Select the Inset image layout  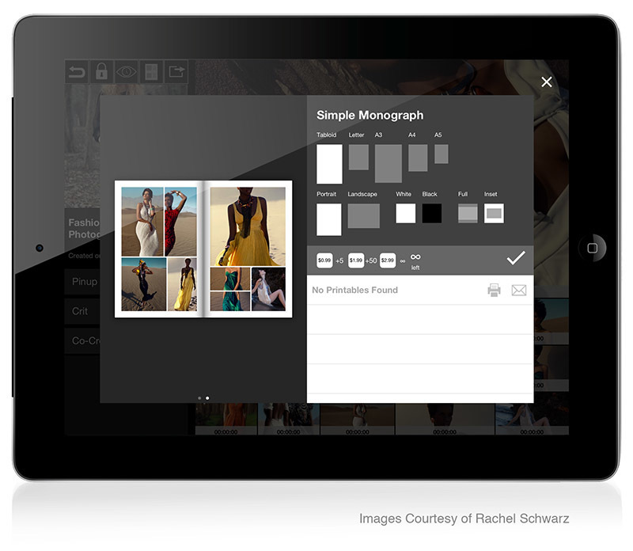494,213
